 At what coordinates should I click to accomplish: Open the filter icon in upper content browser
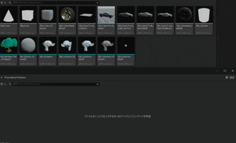click(3, 3)
